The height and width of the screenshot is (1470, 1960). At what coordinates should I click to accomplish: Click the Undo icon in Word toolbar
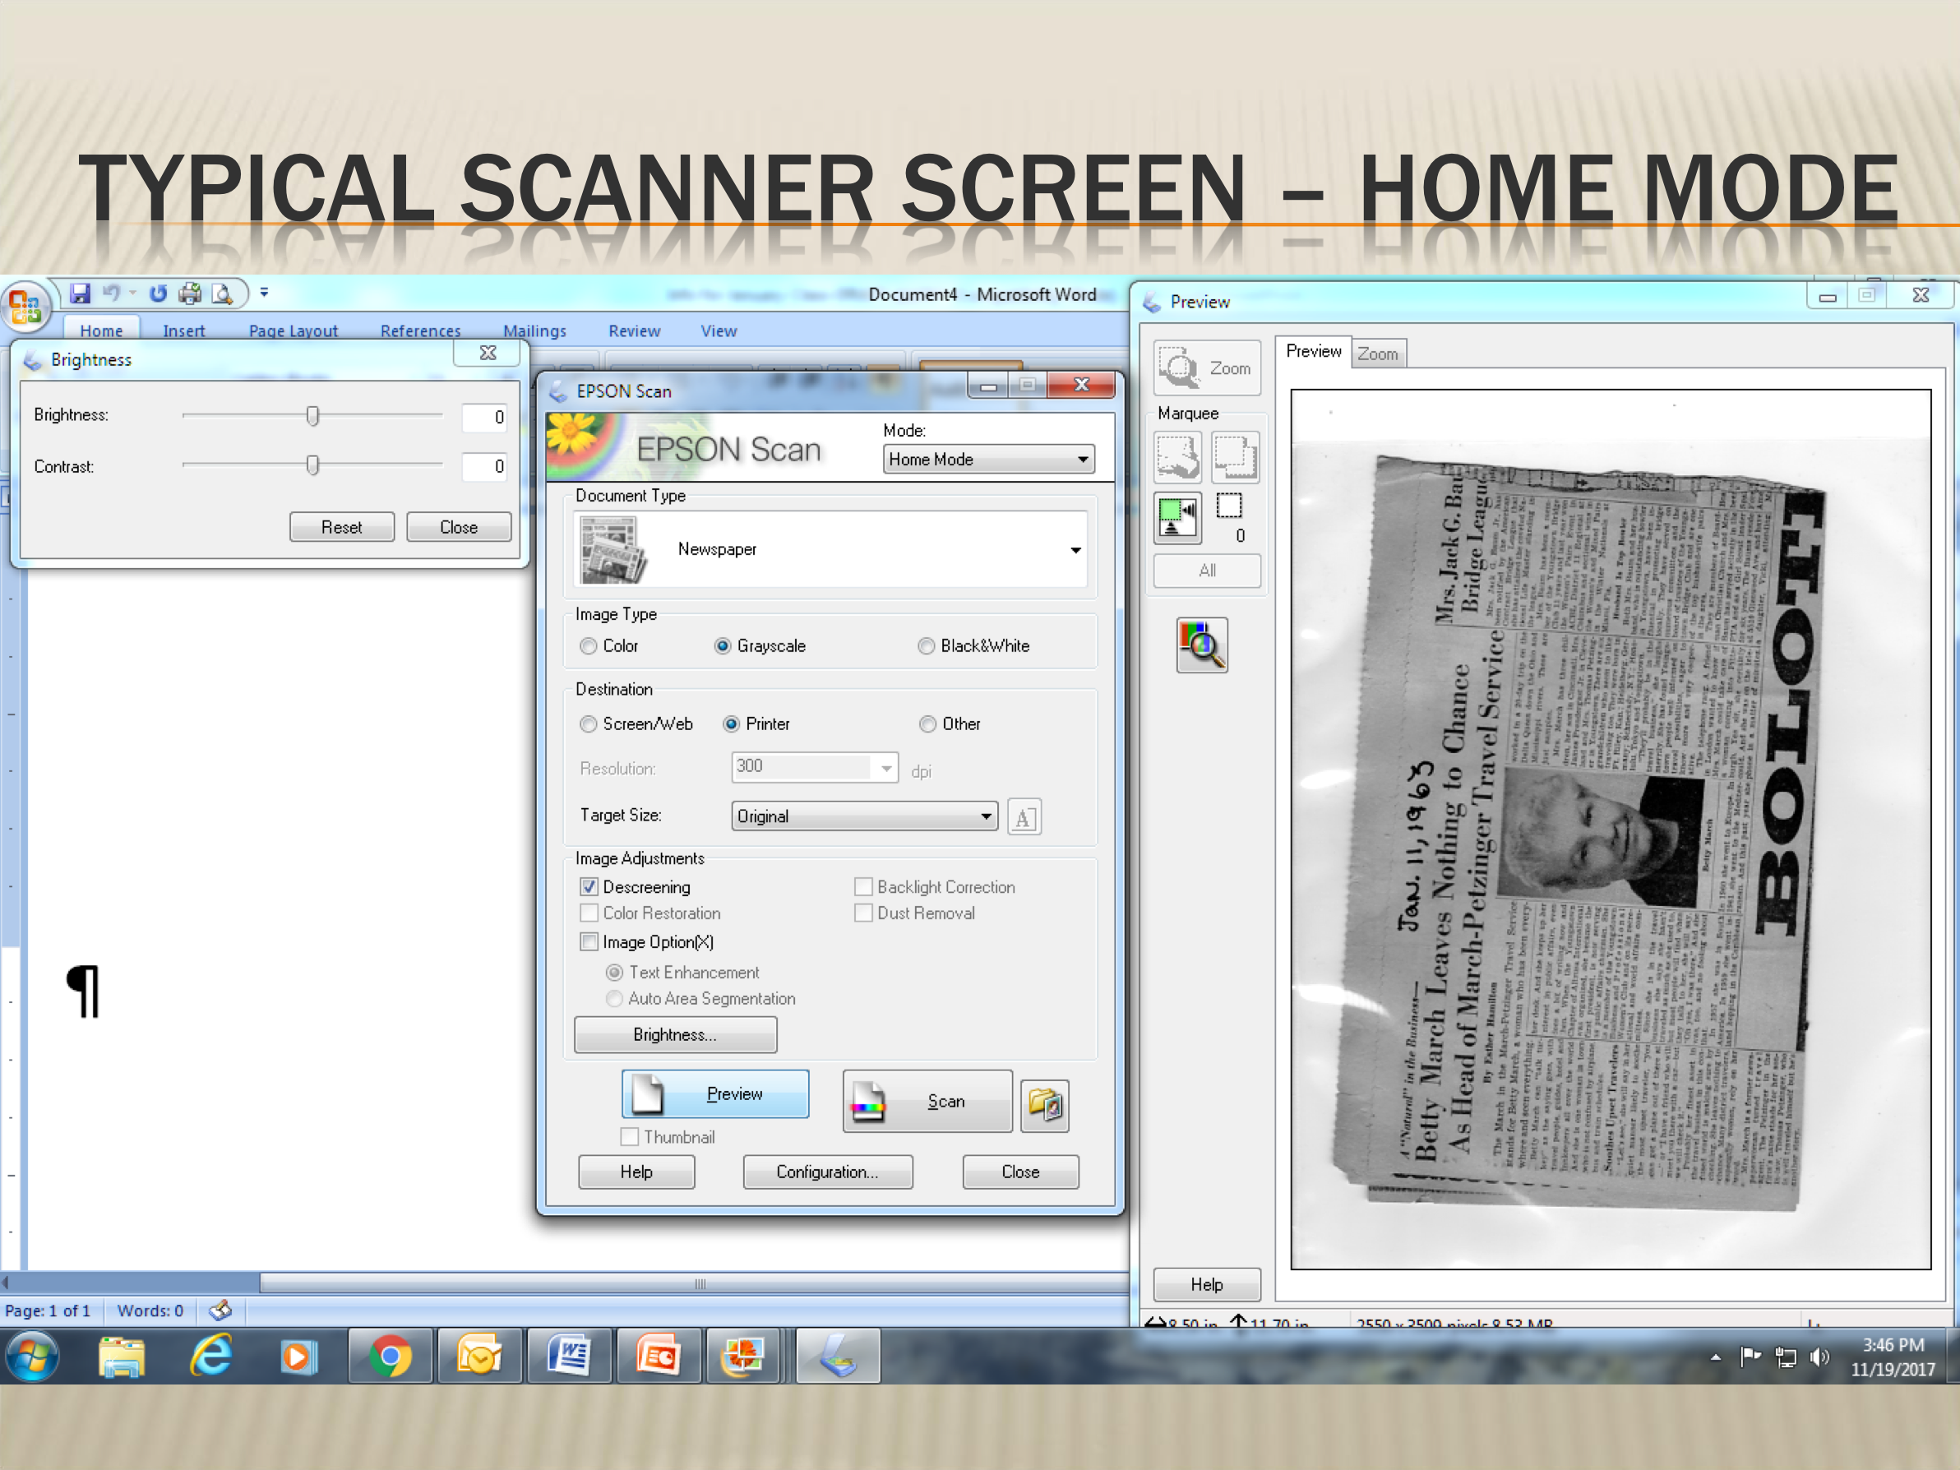click(112, 294)
